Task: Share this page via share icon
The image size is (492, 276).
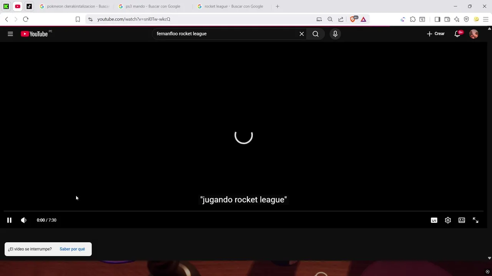Action: 341,19
